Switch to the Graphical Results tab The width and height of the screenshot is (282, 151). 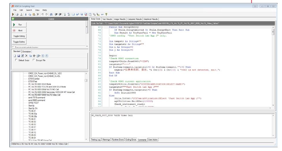[151, 19]
